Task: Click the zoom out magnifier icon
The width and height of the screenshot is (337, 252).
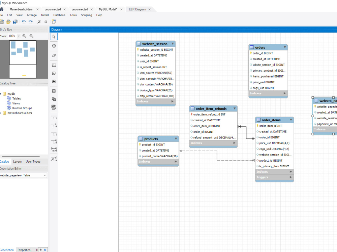Action: point(31,36)
